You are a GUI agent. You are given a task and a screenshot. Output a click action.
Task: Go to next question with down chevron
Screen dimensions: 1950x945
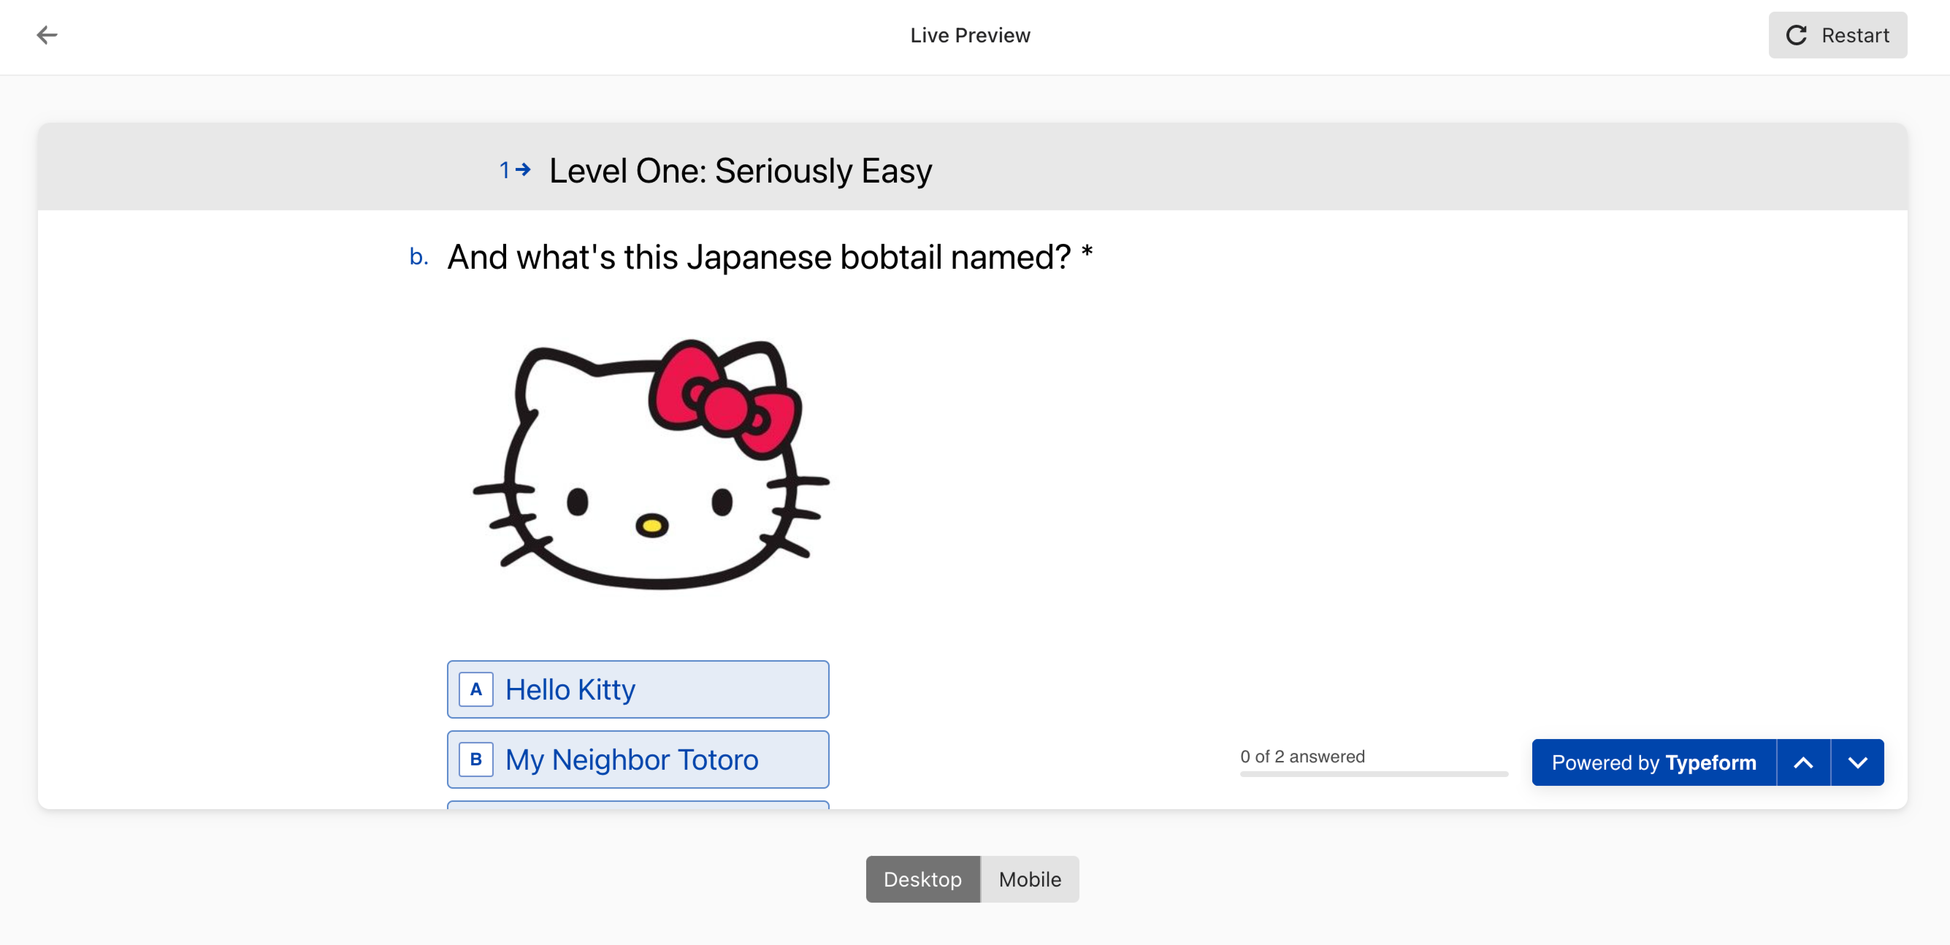click(x=1858, y=762)
